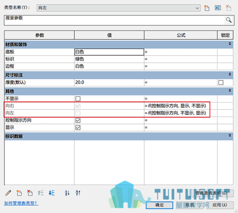This screenshot has height=213, width=238.
Task: Collapse the 尺寸标注 group
Action: coord(230,74)
